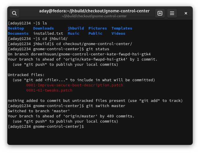Image resolution: width=200 pixels, height=153 pixels.
Task: Click the Pictures directory name
Action: pyautogui.click(x=98, y=28)
